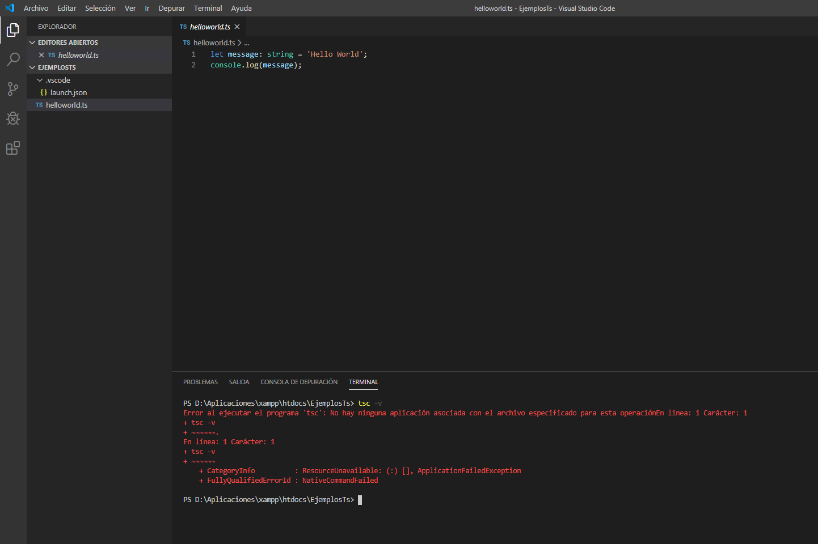Viewport: 818px width, 544px height.
Task: Collapse the EDITORES ABIERTOS section
Action: (32, 42)
